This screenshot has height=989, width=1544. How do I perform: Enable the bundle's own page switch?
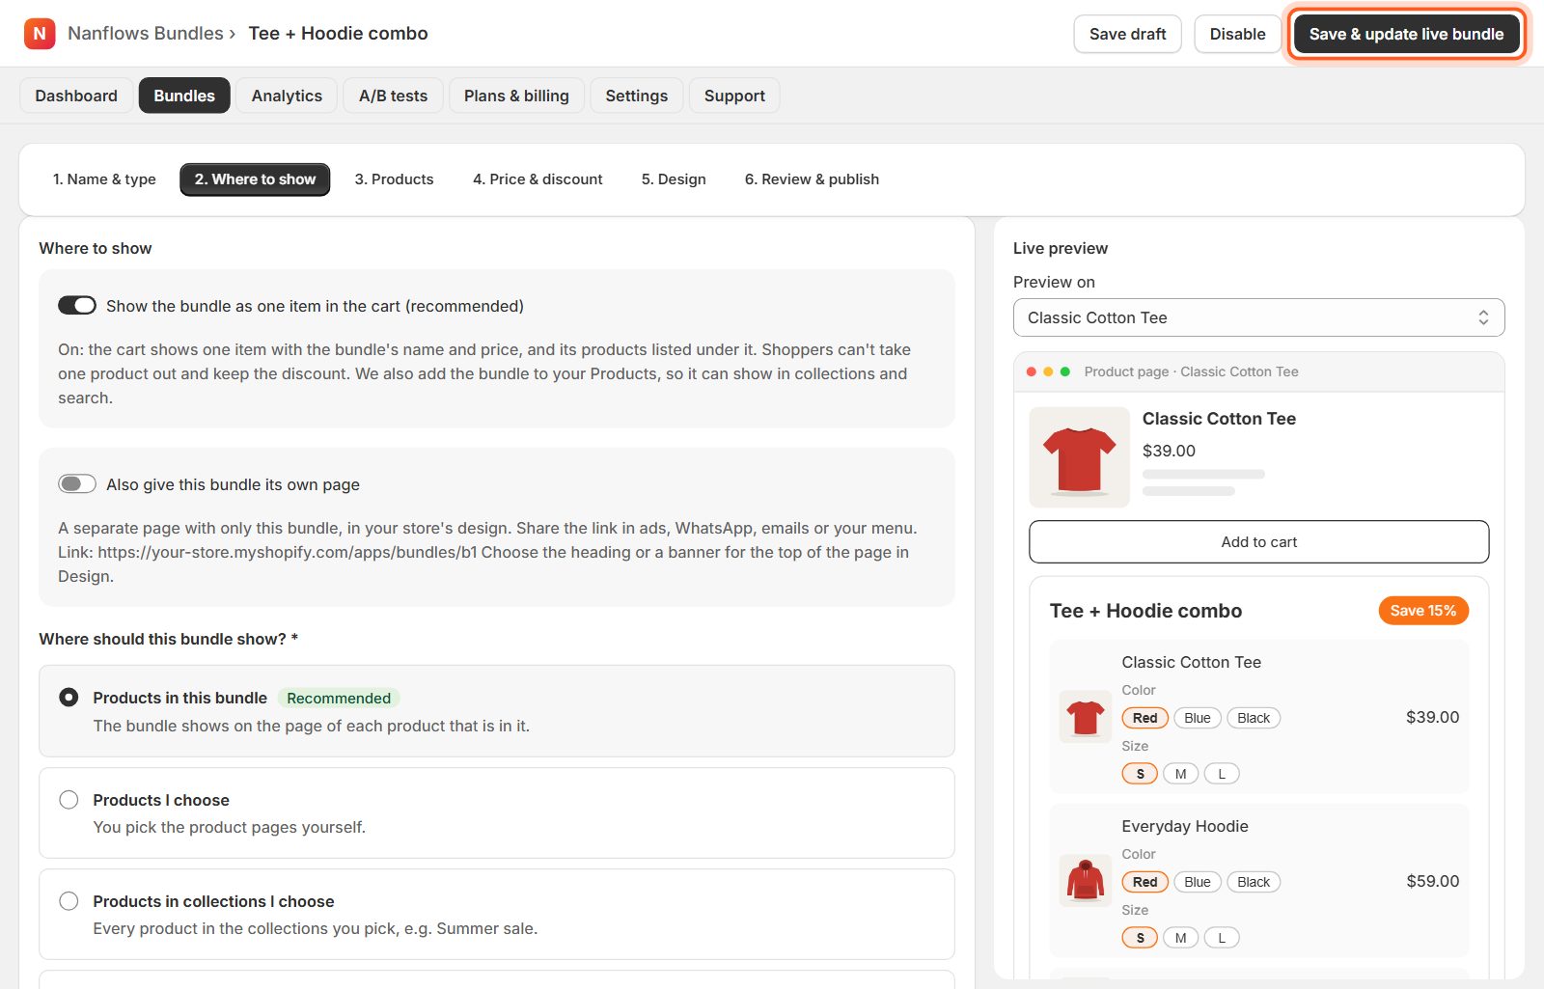pos(77,483)
